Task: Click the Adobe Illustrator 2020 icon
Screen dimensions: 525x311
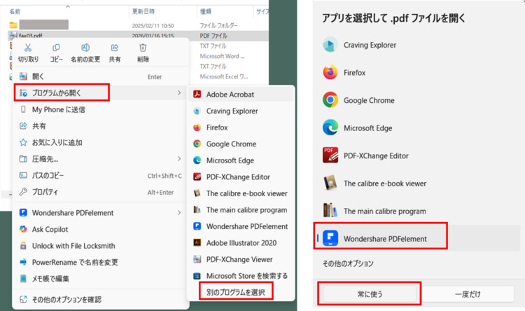Action: [197, 242]
